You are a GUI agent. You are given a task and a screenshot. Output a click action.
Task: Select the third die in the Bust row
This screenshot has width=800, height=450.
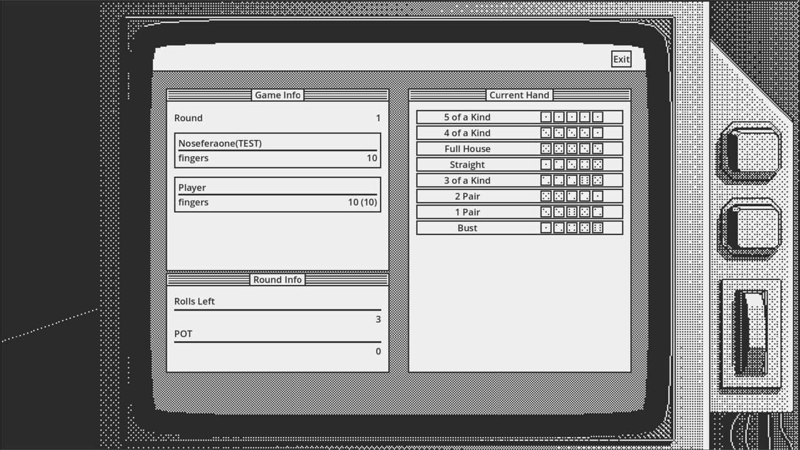point(572,227)
